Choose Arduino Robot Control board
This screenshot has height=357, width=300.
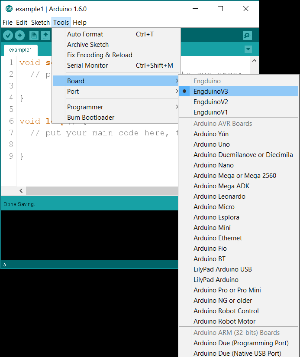point(239,311)
